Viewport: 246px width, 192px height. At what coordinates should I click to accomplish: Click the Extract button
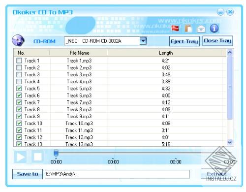pyautogui.click(x=216, y=174)
